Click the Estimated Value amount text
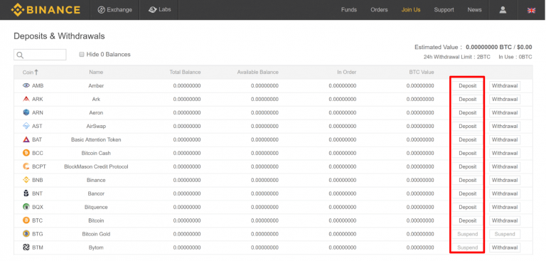546x261 pixels. [499, 47]
